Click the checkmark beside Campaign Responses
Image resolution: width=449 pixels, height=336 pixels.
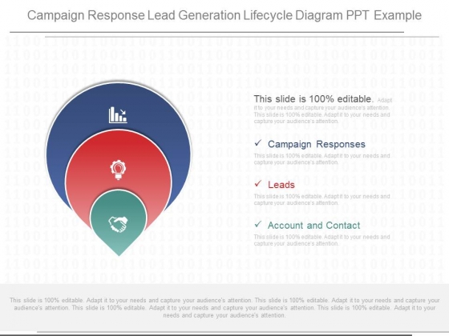pyautogui.click(x=258, y=142)
